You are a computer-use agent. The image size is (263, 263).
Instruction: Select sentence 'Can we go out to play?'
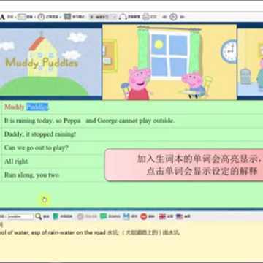37,148
